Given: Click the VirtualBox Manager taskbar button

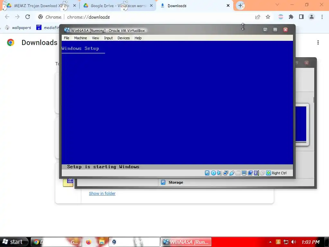Looking at the screenshot, I should pos(134,242).
